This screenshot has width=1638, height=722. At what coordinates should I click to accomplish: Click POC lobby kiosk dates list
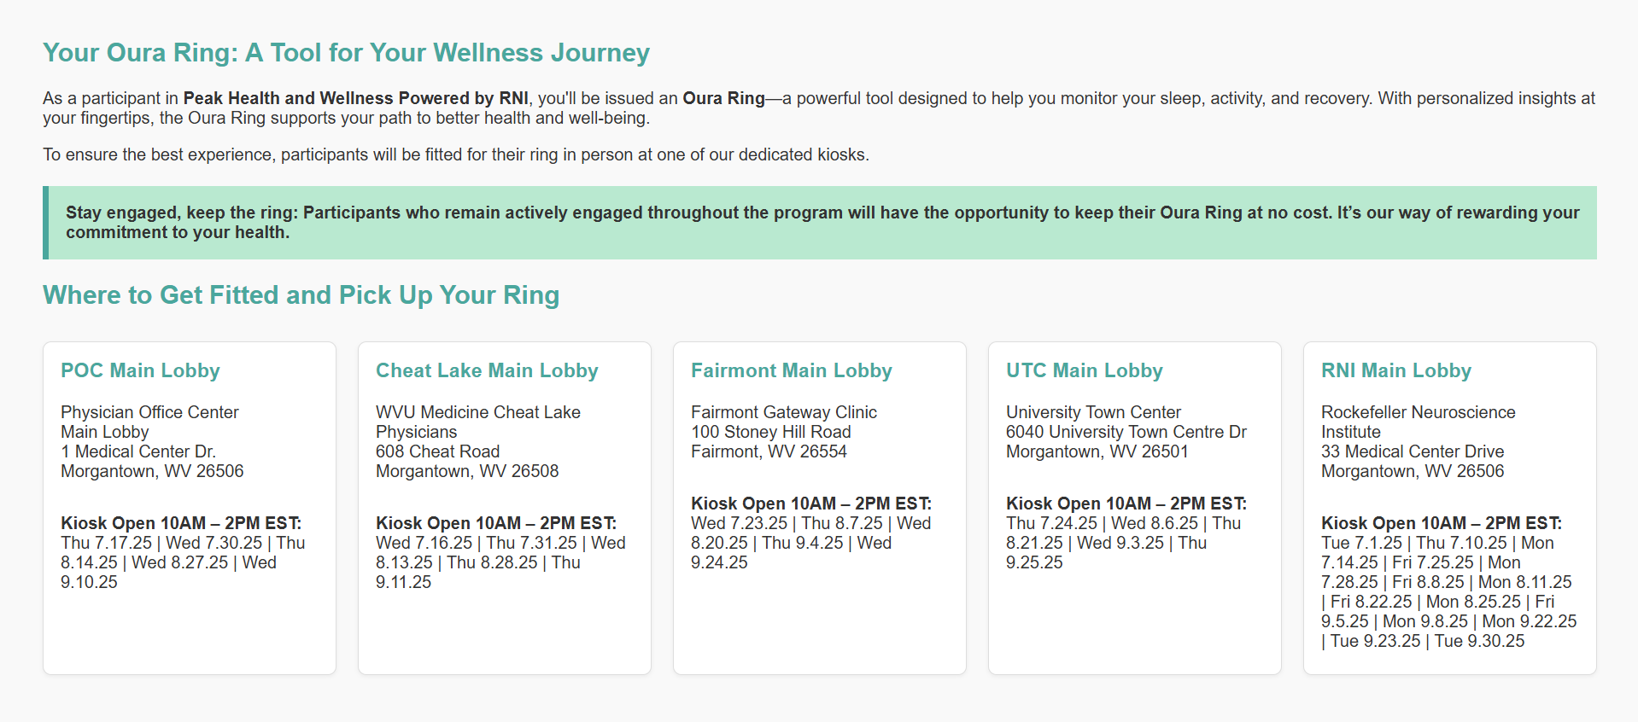coord(182,562)
